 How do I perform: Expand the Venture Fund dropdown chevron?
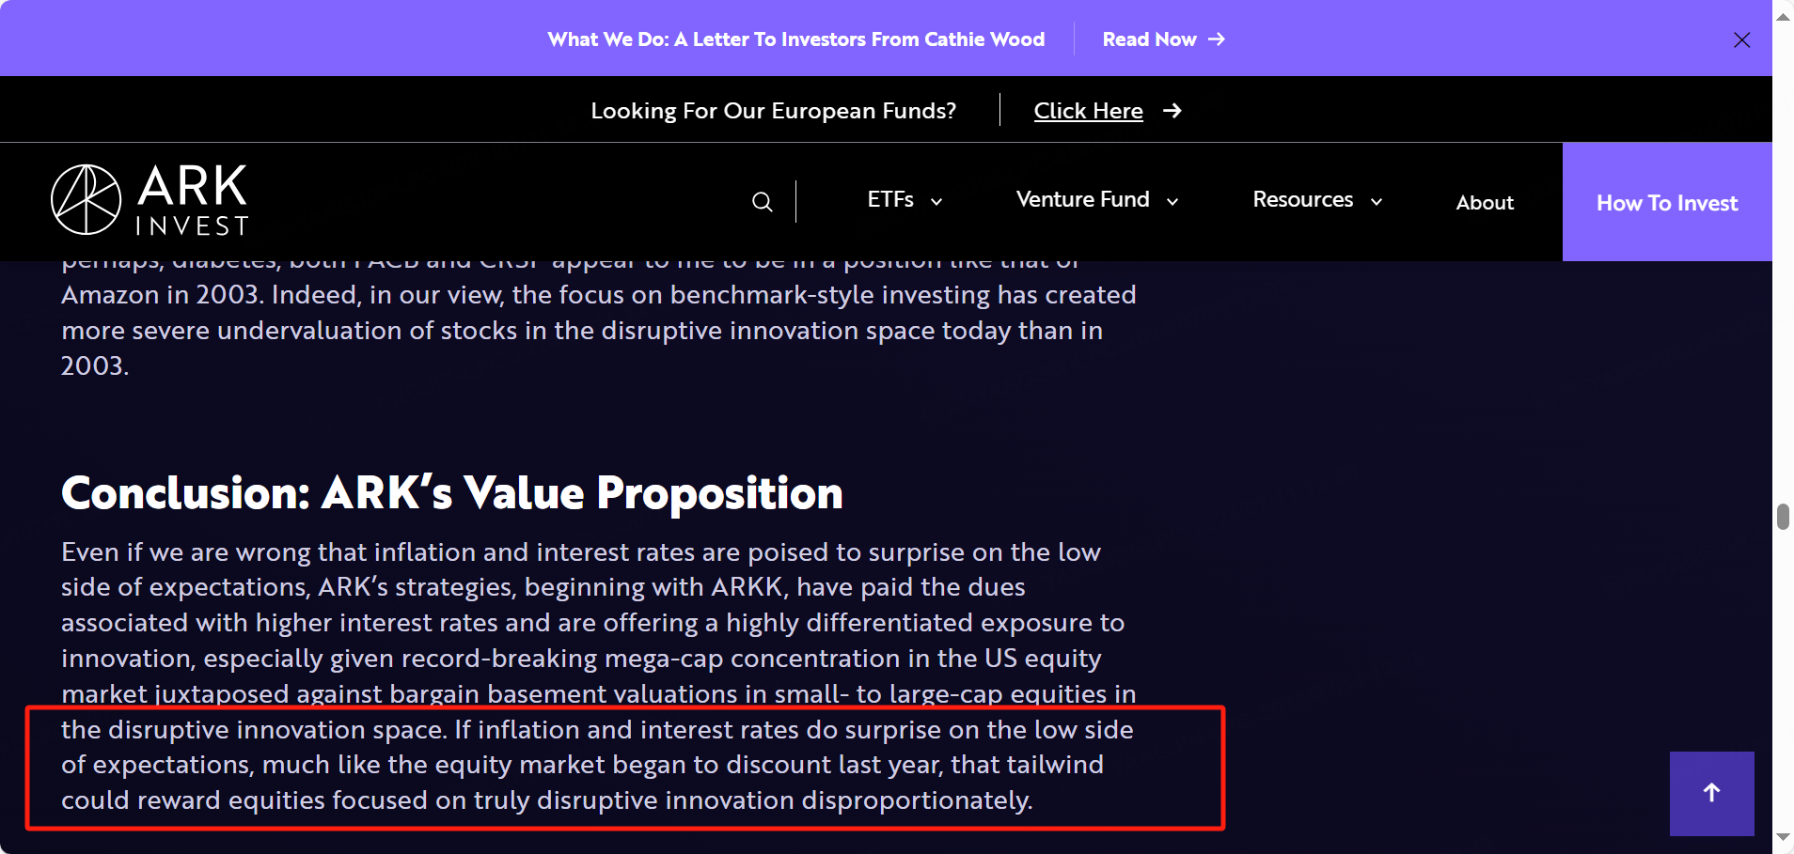click(x=1172, y=201)
